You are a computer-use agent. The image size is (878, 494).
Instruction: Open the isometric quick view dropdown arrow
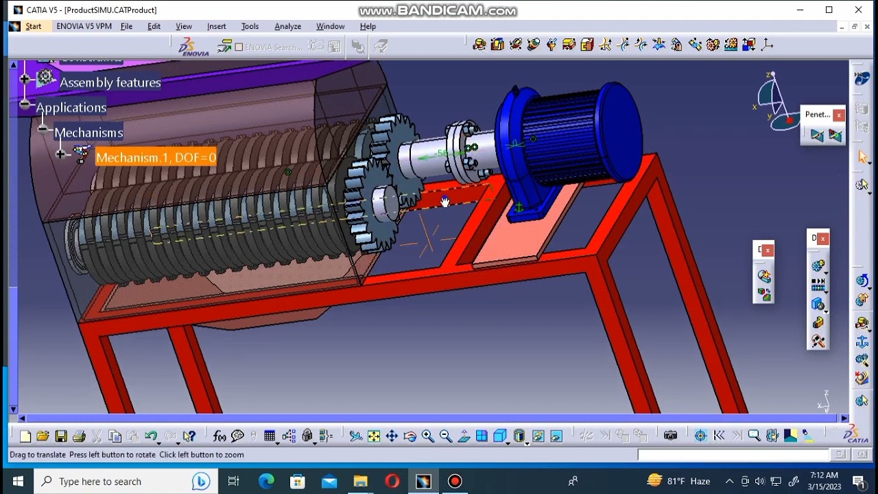508,443
